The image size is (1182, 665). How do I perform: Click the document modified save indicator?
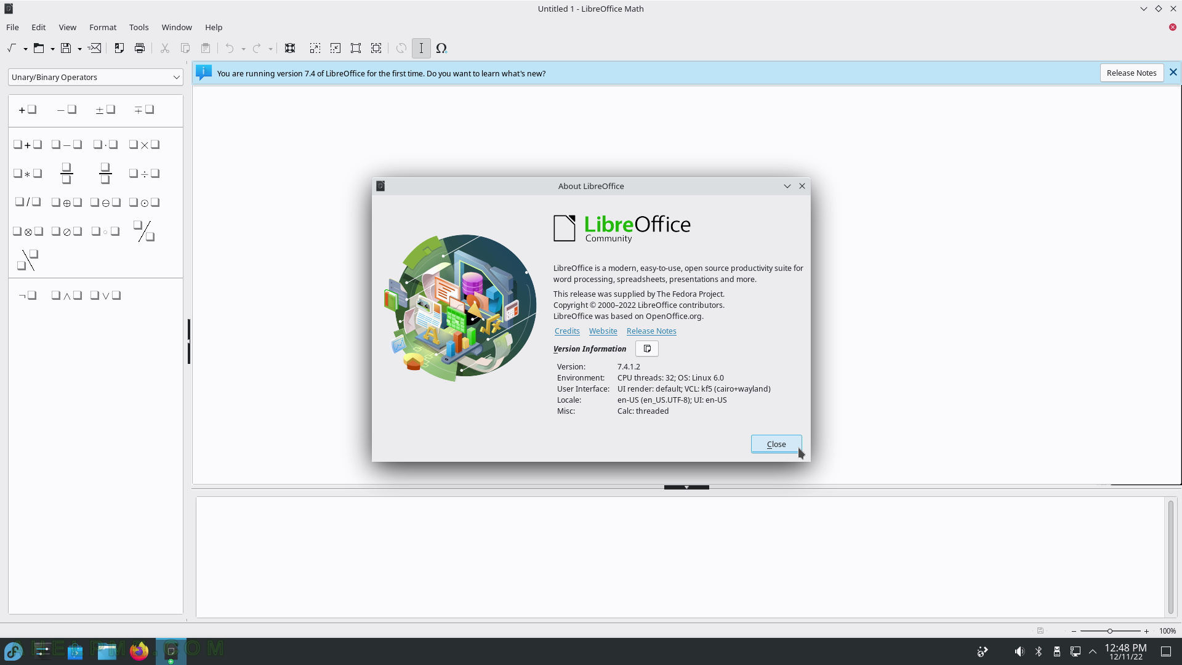click(x=1040, y=631)
